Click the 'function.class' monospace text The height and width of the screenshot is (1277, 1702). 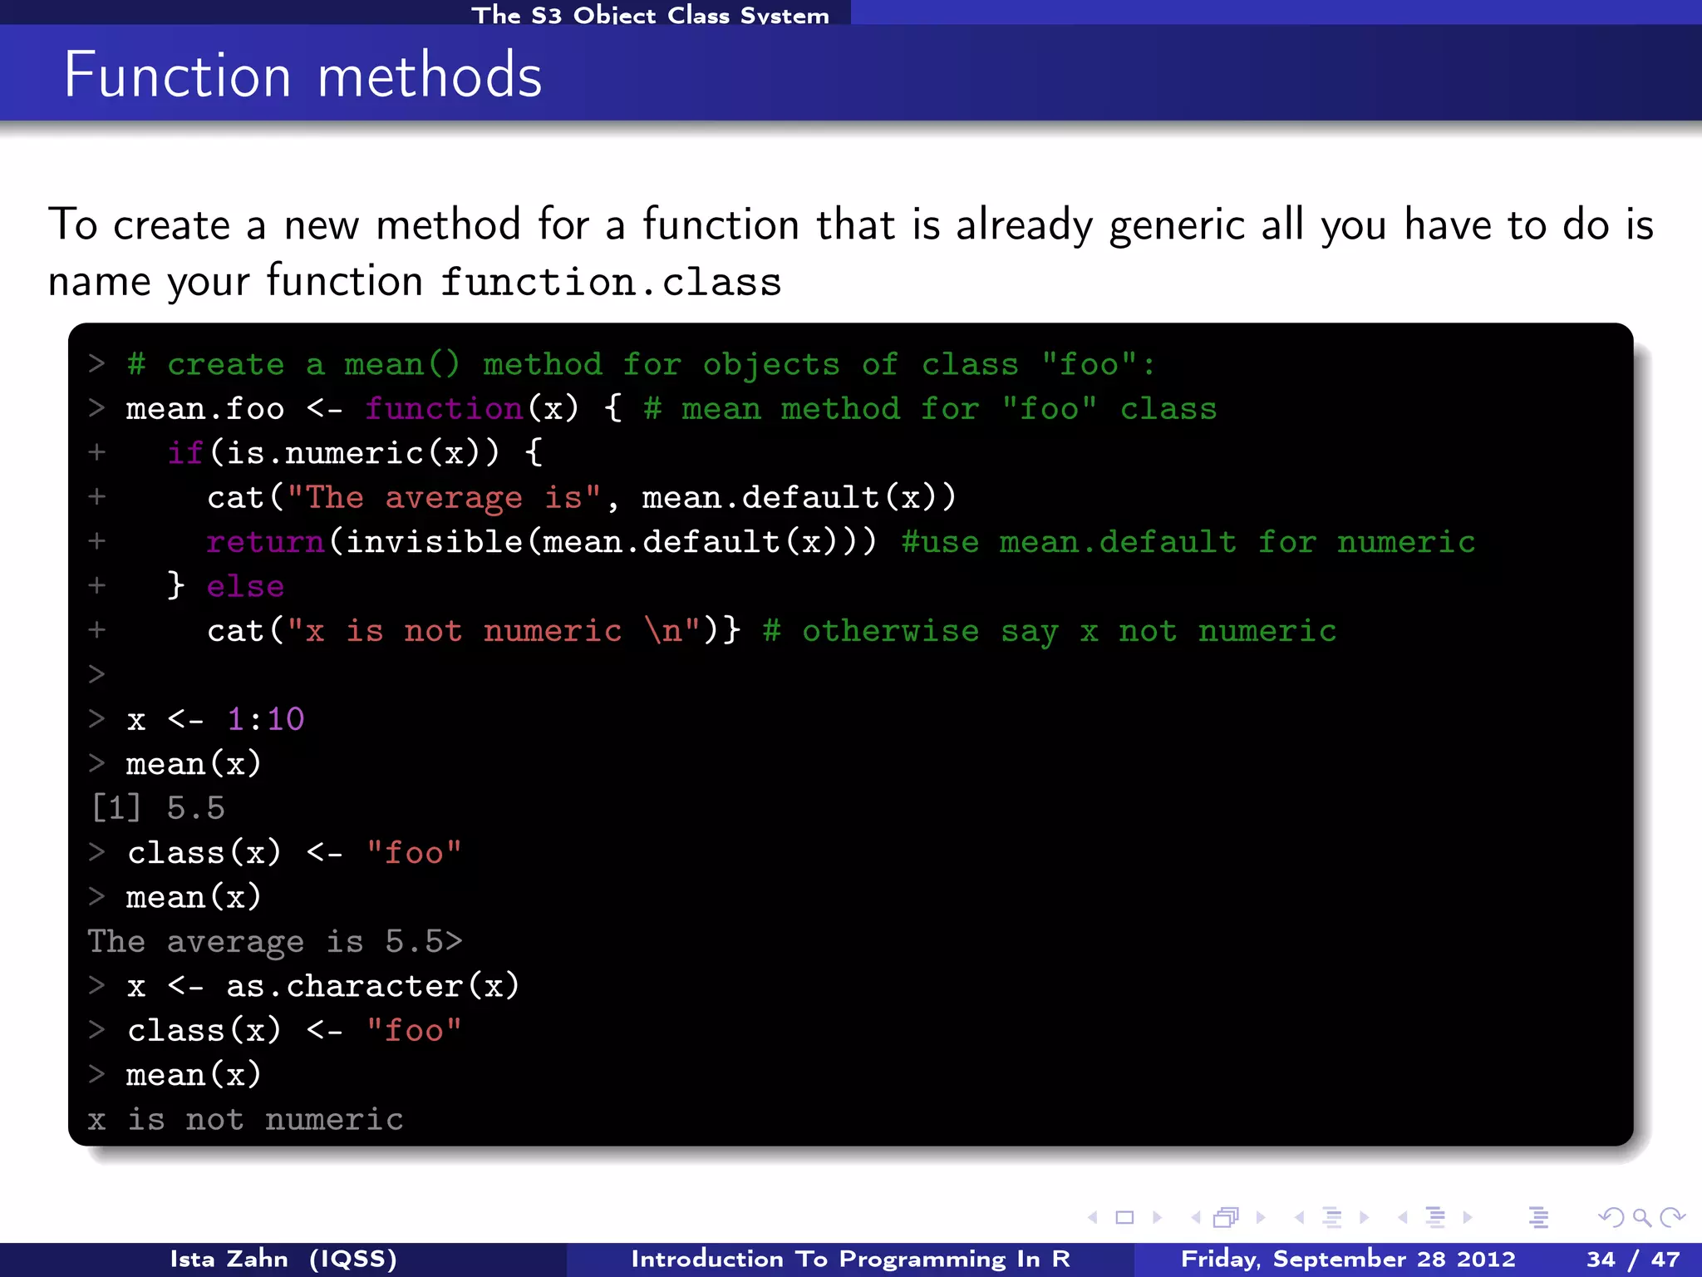[x=611, y=282]
